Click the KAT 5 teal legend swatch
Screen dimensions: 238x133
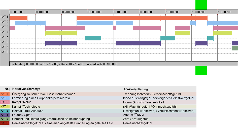5,111
